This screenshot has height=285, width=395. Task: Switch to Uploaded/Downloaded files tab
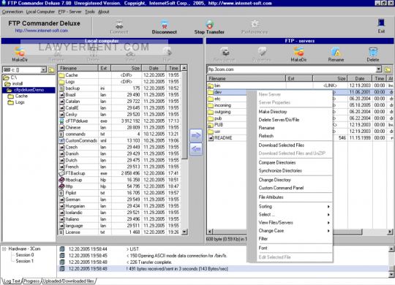click(x=68, y=281)
